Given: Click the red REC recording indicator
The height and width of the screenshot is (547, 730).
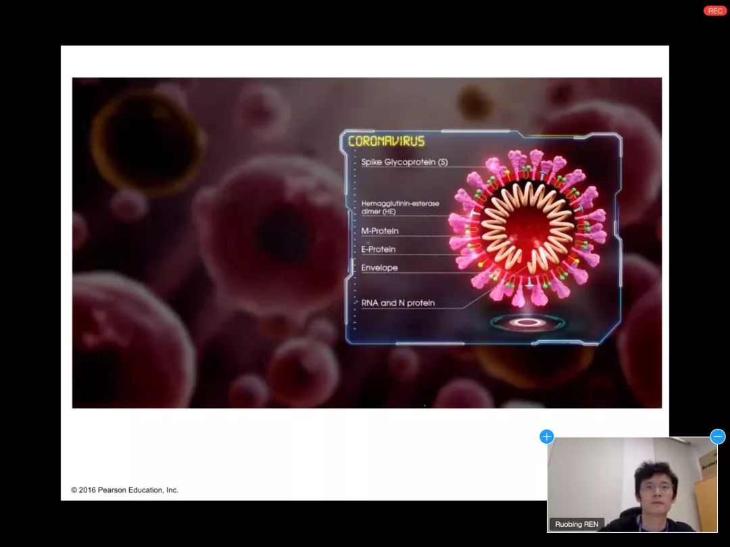Looking at the screenshot, I should 714,11.
